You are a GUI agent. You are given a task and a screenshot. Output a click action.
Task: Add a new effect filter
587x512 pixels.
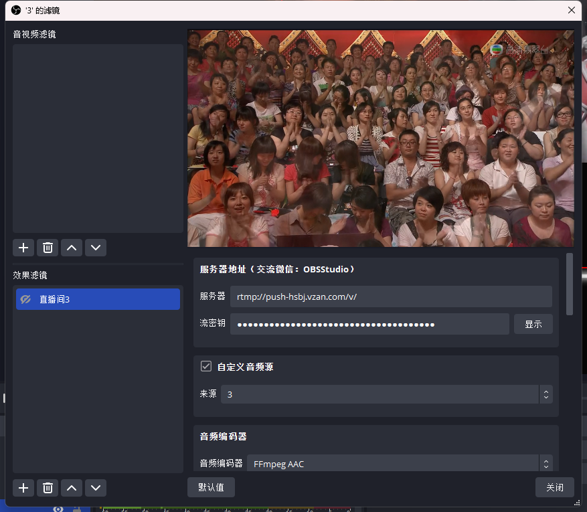point(23,488)
